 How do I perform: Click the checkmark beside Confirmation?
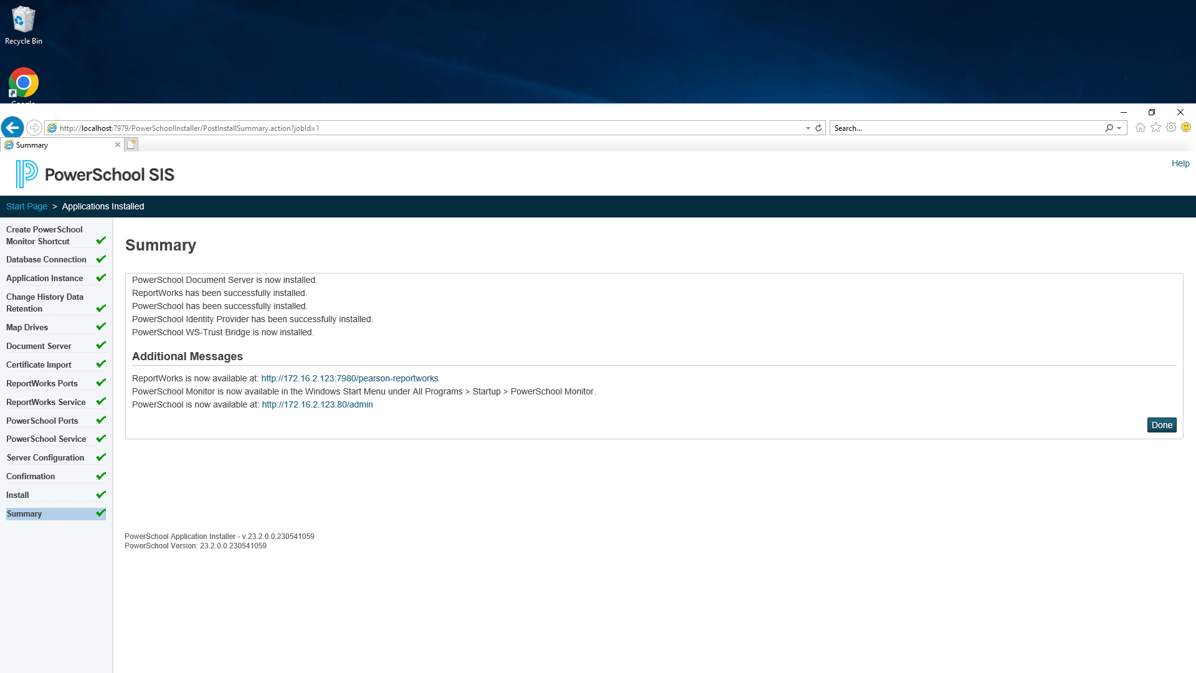pyautogui.click(x=101, y=475)
